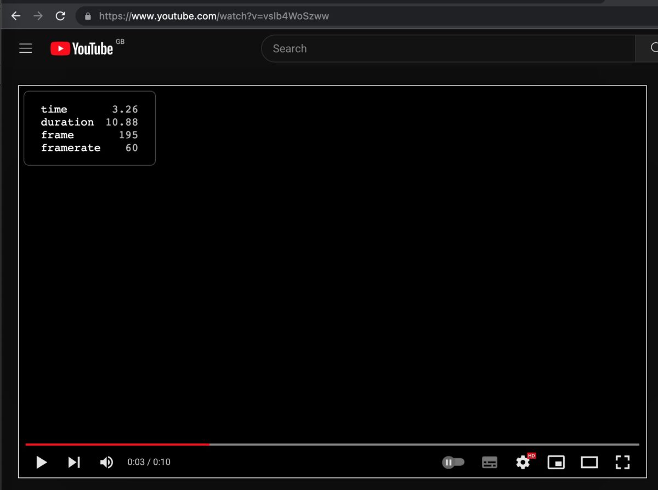Enable the miniplayer mode
Viewport: 658px width, 490px height.
[x=556, y=462]
